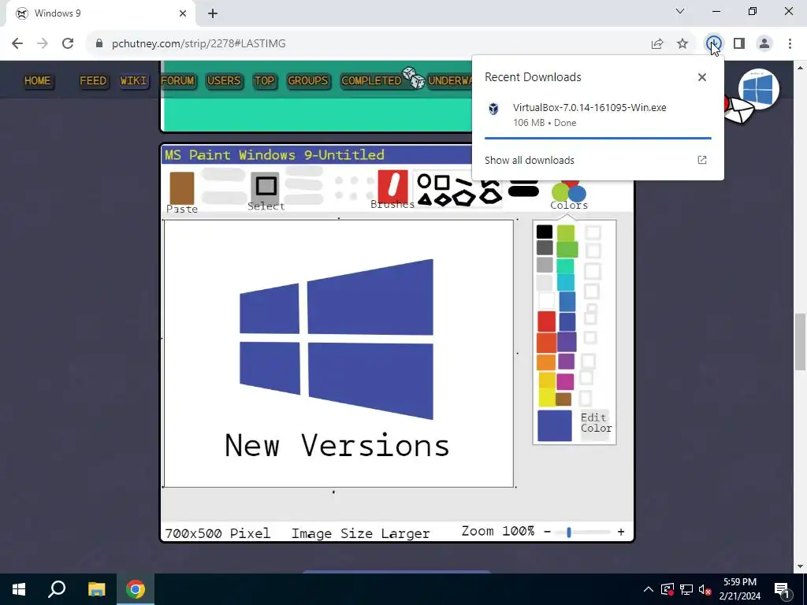Click the Chrome taskbar icon

(x=136, y=589)
